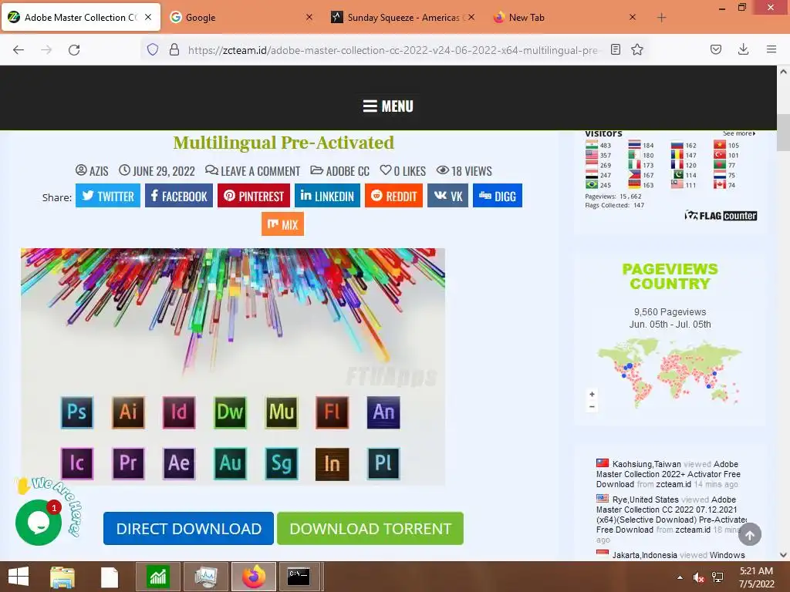Zoom out on the pageviews map
This screenshot has width=790, height=592.
click(x=592, y=406)
